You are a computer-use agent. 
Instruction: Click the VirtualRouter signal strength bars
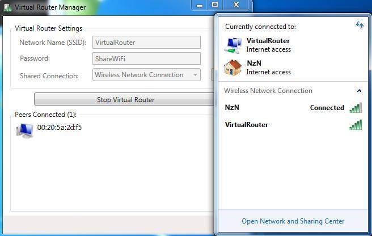356,125
